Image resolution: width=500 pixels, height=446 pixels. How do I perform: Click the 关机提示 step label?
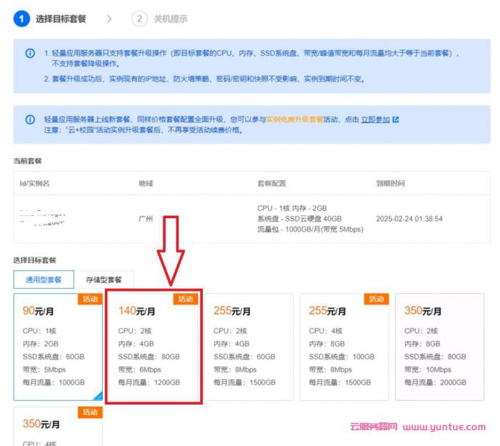[171, 19]
